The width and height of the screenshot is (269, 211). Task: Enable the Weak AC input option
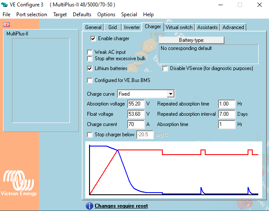click(x=90, y=52)
